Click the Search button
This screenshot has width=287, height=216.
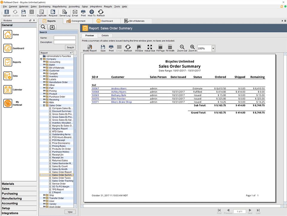(70, 48)
